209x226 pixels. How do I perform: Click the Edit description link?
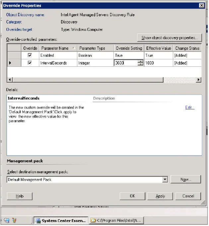point(190,108)
